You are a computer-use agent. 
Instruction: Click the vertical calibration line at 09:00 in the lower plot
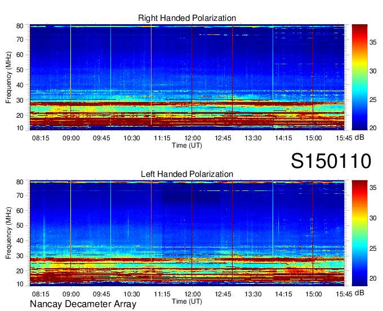[x=70, y=233]
